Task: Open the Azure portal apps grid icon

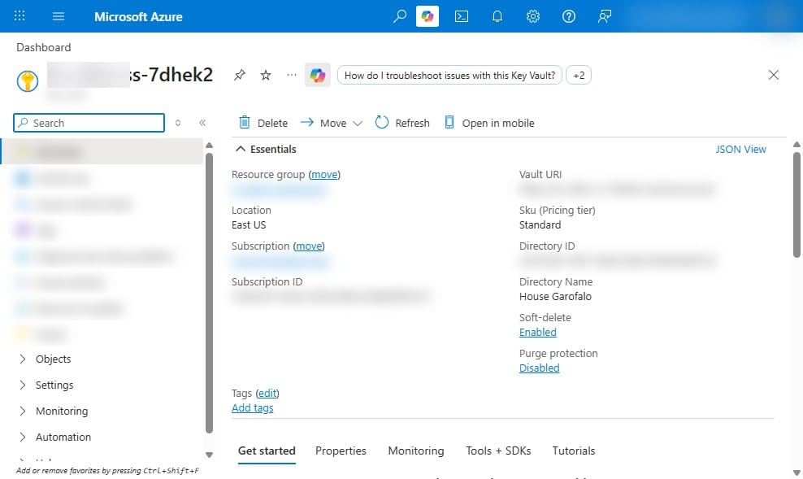Action: pyautogui.click(x=20, y=16)
